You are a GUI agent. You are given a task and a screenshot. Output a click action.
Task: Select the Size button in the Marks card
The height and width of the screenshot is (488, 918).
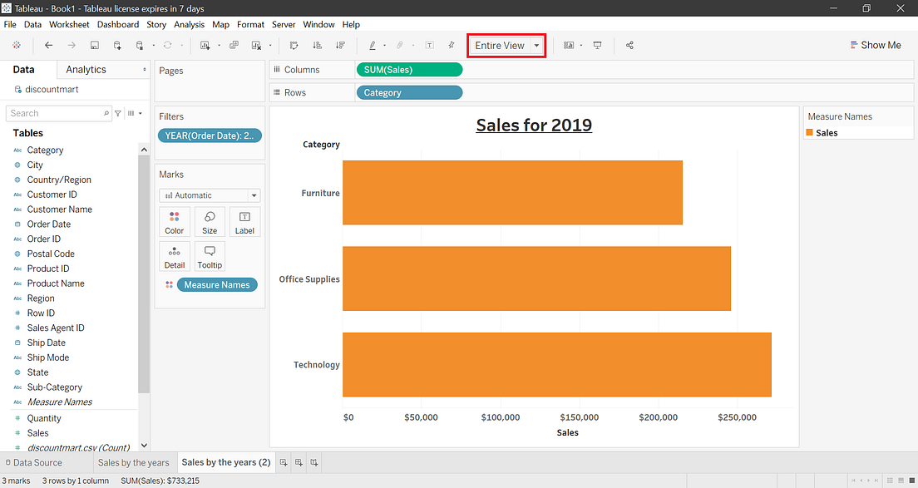209,221
